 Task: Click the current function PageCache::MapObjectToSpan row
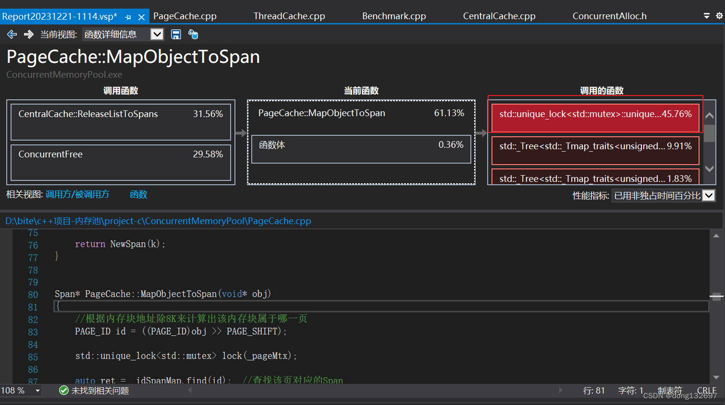361,113
